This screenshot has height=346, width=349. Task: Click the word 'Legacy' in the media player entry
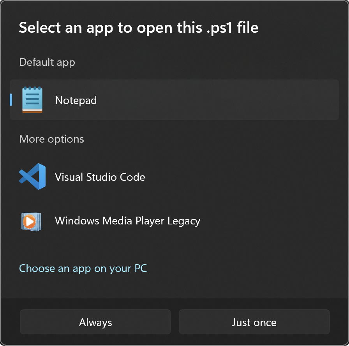tap(184, 221)
